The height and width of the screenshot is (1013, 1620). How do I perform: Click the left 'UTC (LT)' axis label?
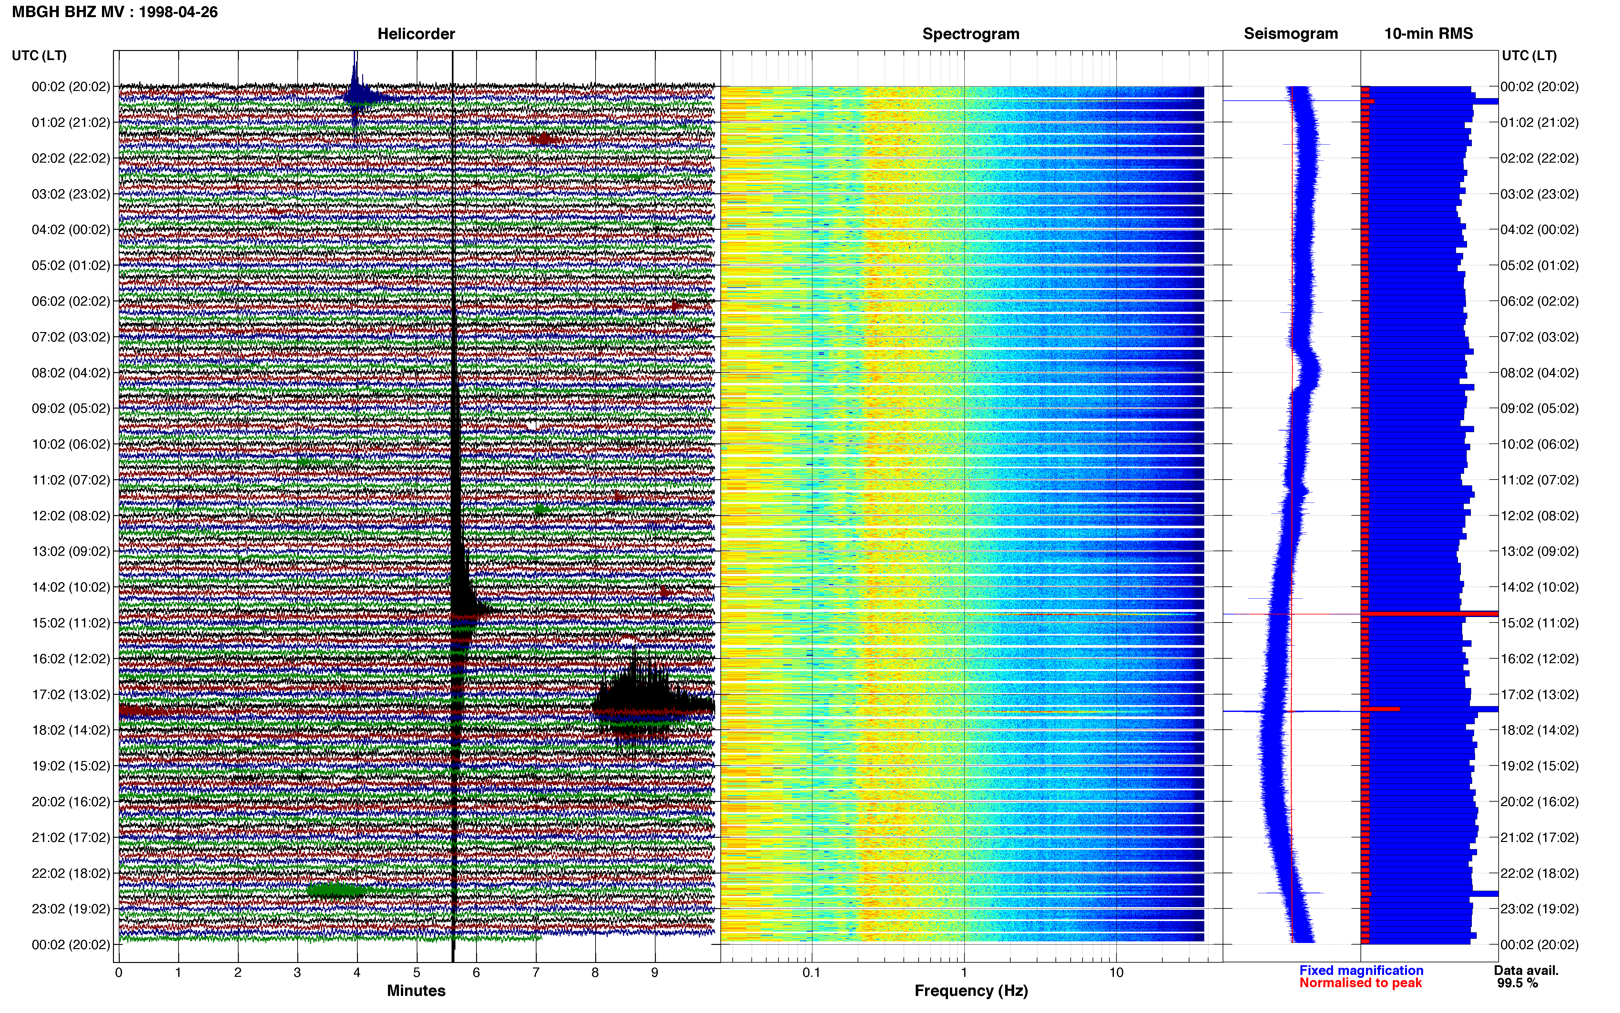[x=39, y=56]
